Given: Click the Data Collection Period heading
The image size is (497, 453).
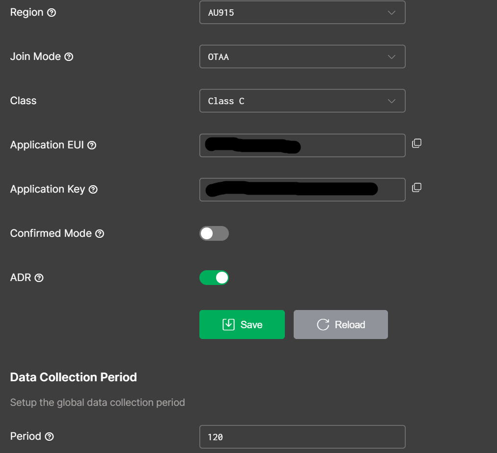Looking at the screenshot, I should click(x=74, y=377).
